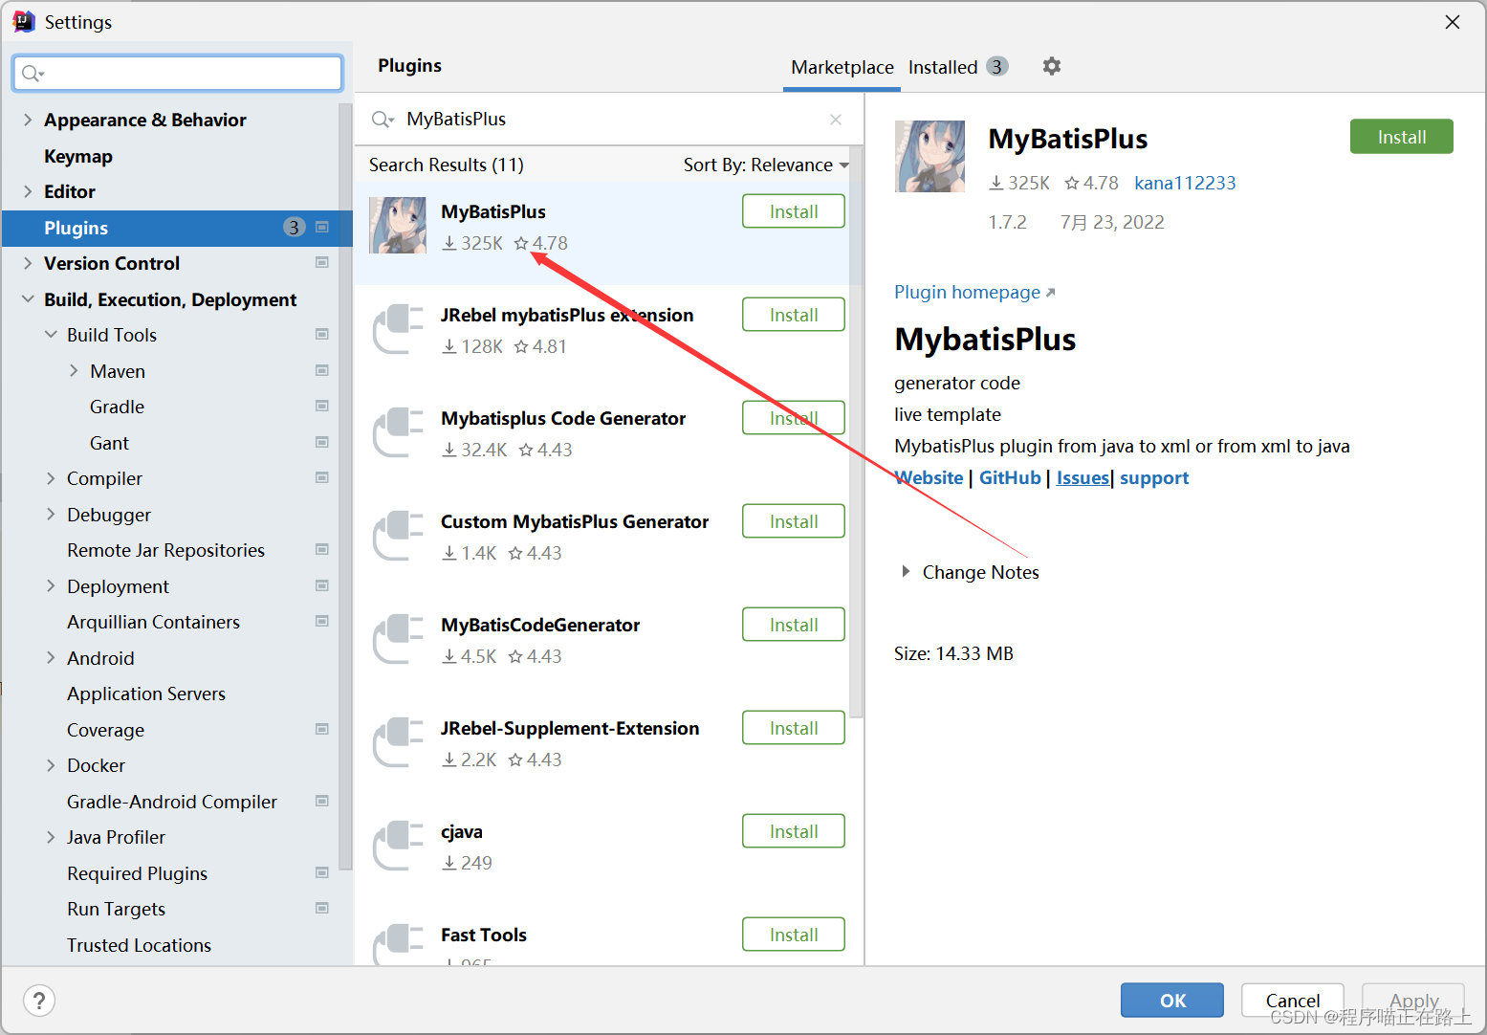Select the Plugins settings category
The height and width of the screenshot is (1035, 1487).
[x=177, y=228]
